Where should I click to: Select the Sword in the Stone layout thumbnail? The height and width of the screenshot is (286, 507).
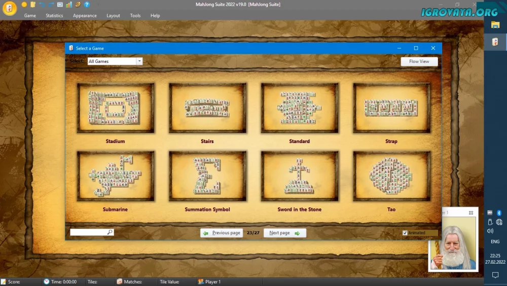(299, 176)
